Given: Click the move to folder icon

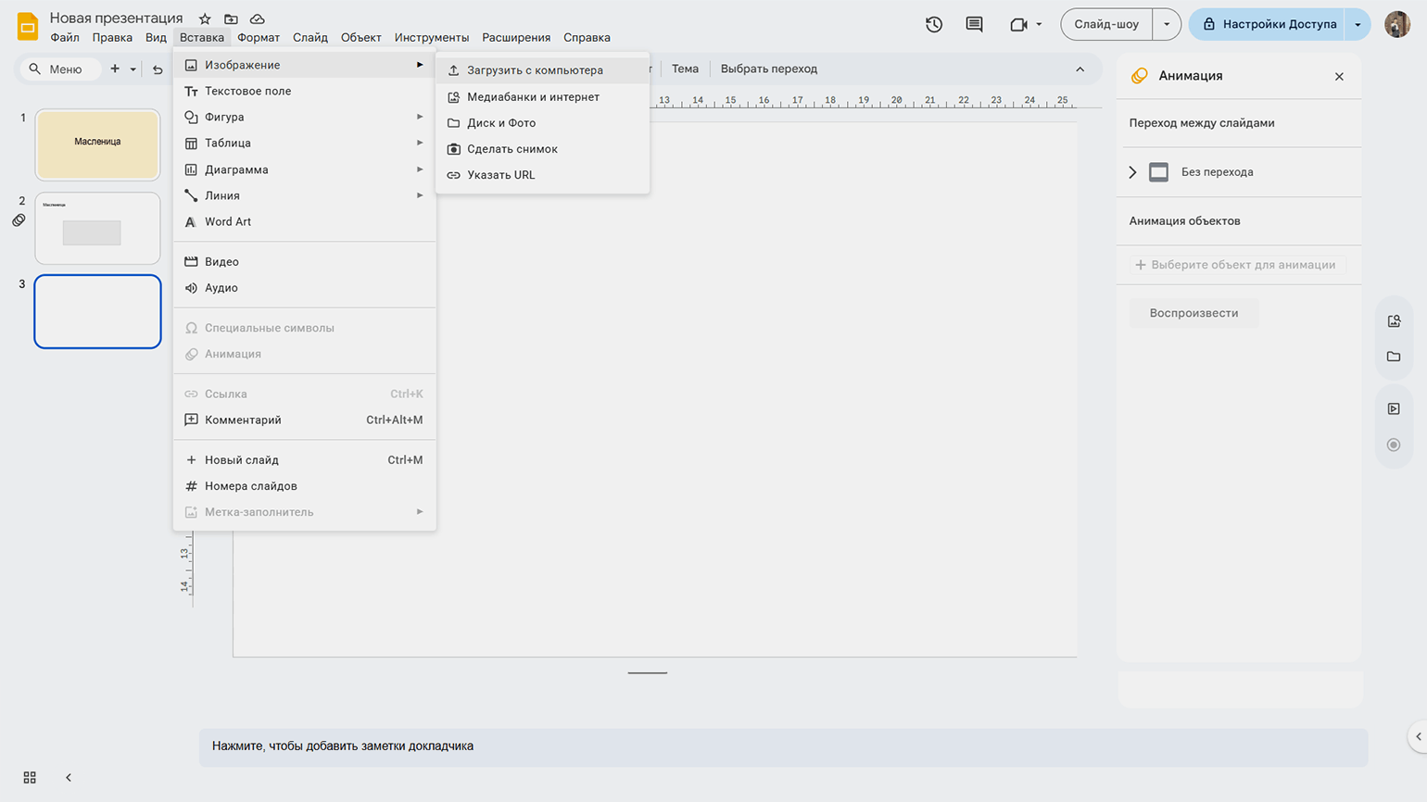Looking at the screenshot, I should 231,19.
